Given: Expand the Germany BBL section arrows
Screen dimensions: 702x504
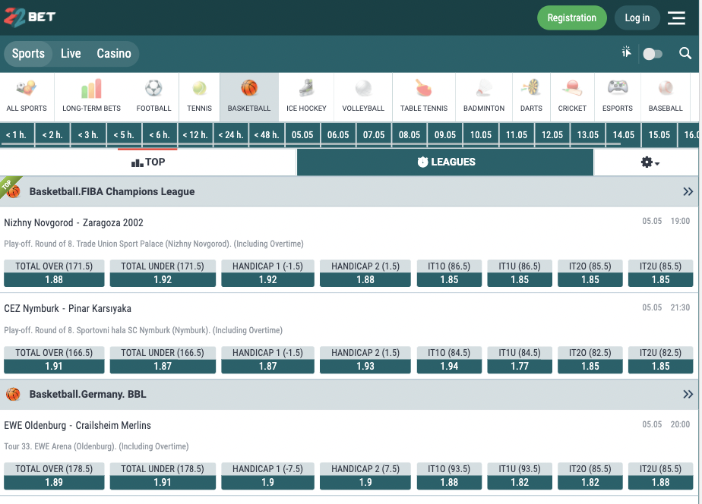Looking at the screenshot, I should (688, 395).
